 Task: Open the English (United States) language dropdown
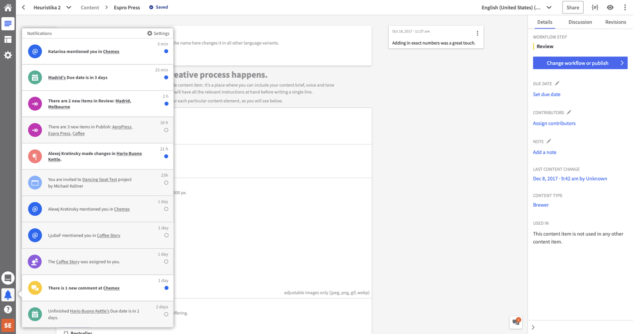click(x=549, y=7)
